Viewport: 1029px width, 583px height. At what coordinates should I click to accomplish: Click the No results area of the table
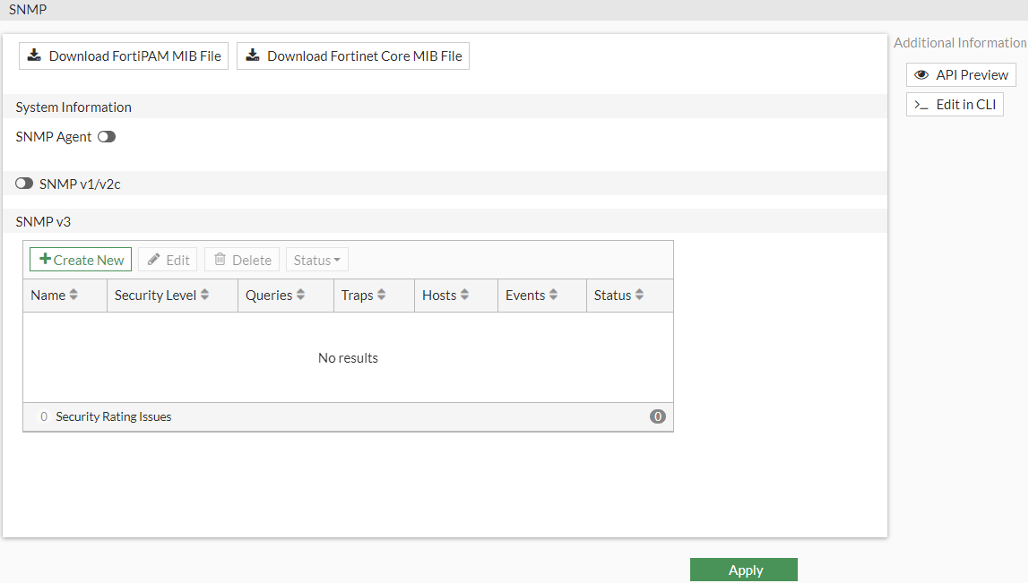pyautogui.click(x=348, y=357)
